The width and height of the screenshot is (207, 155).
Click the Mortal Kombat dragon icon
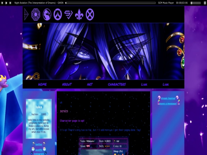(x=47, y=15)
